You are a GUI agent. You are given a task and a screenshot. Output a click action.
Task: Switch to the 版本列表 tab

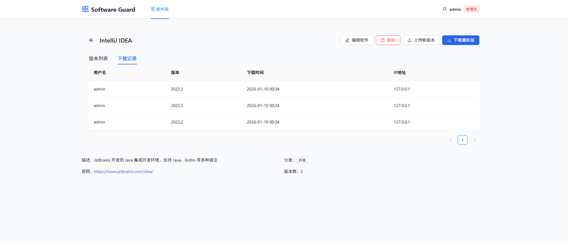pos(98,58)
